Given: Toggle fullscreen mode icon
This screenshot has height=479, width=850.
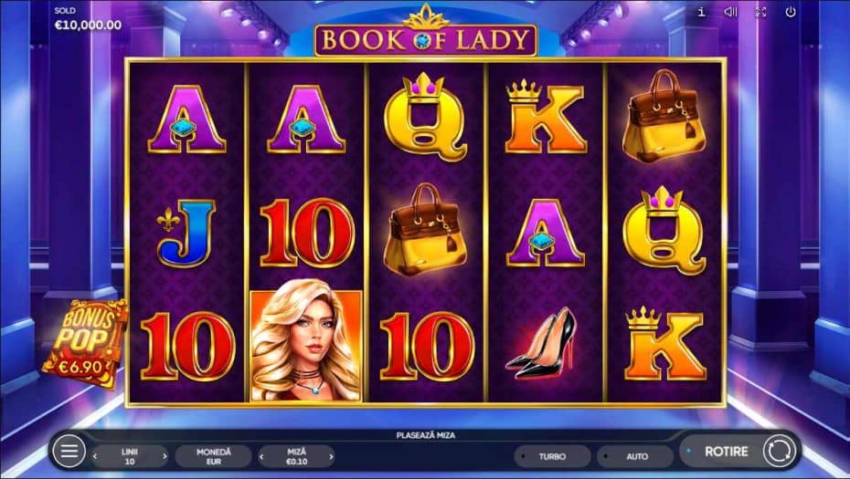Looking at the screenshot, I should [760, 12].
